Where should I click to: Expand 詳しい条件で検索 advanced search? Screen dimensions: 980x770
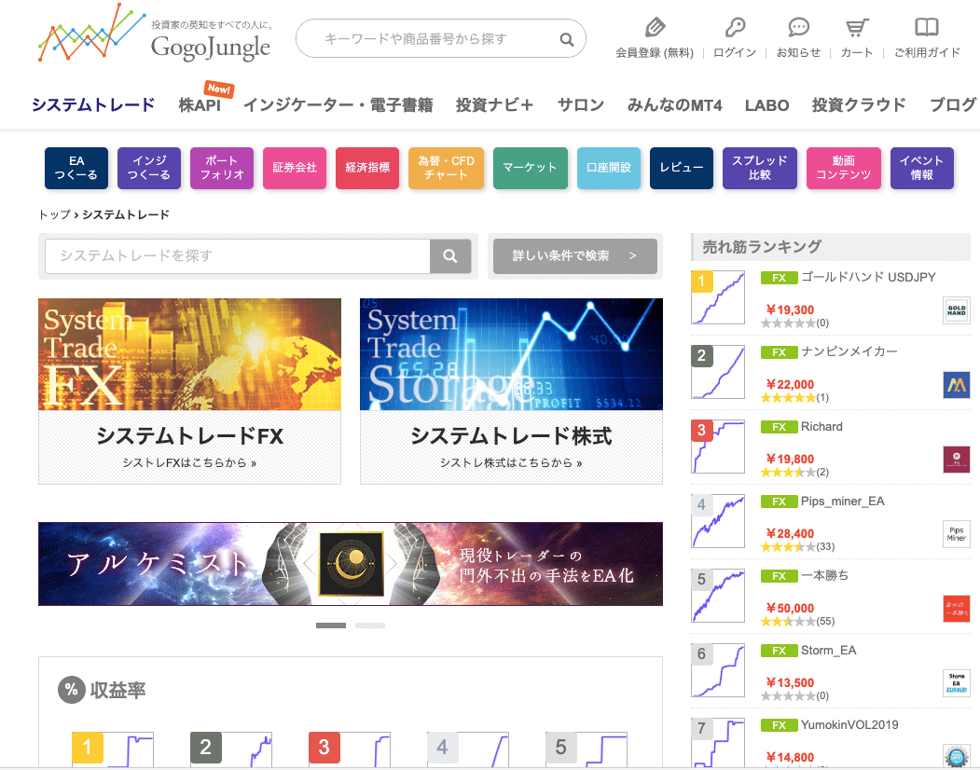pyautogui.click(x=575, y=255)
